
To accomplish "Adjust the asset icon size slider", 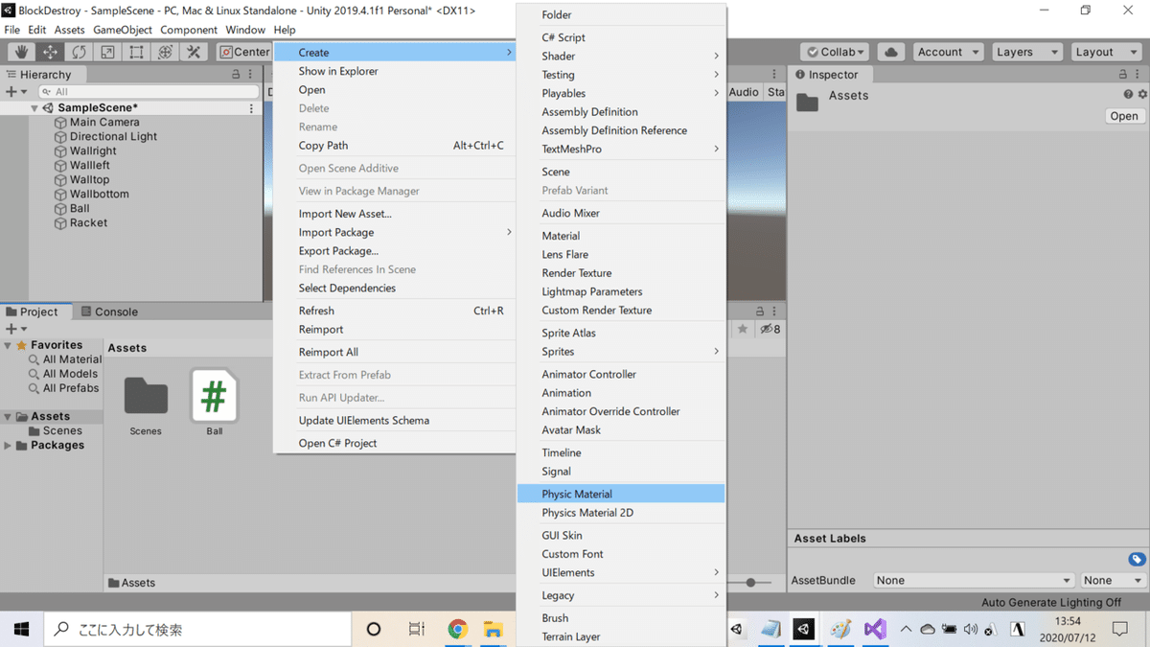I will point(751,583).
